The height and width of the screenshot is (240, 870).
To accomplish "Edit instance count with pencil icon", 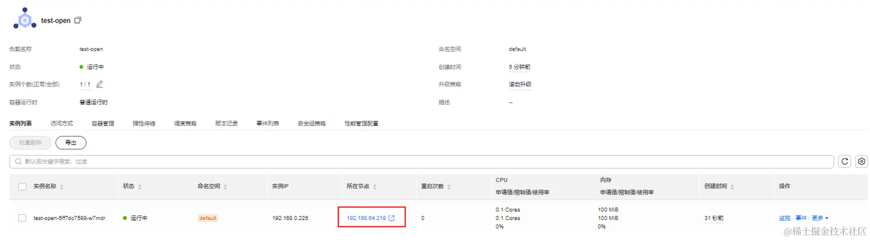I will (99, 84).
